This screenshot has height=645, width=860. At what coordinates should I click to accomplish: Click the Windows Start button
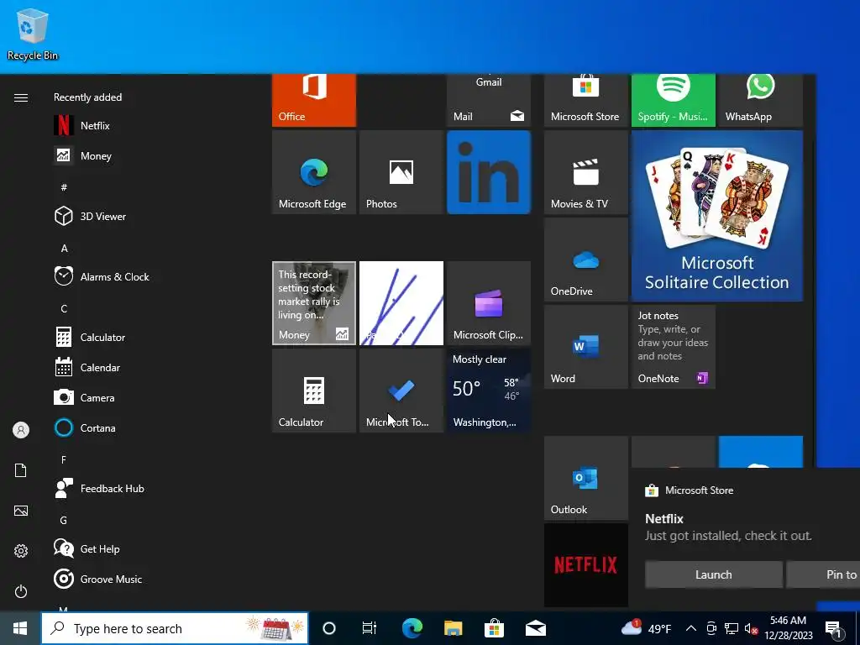20,628
